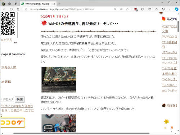Click the horizontal scrollbar at the page bottom
The image size is (180, 135).
(x=81, y=133)
